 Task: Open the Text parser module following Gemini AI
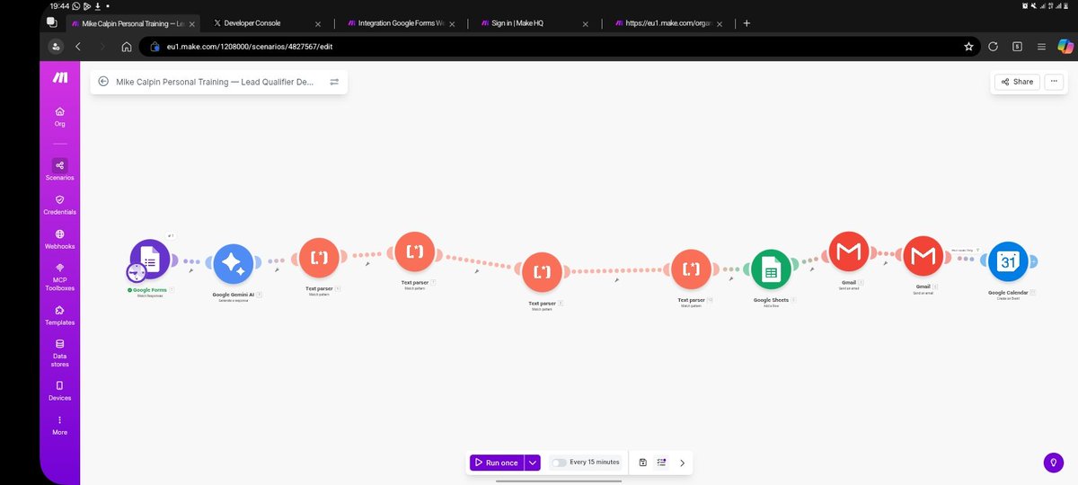(318, 258)
